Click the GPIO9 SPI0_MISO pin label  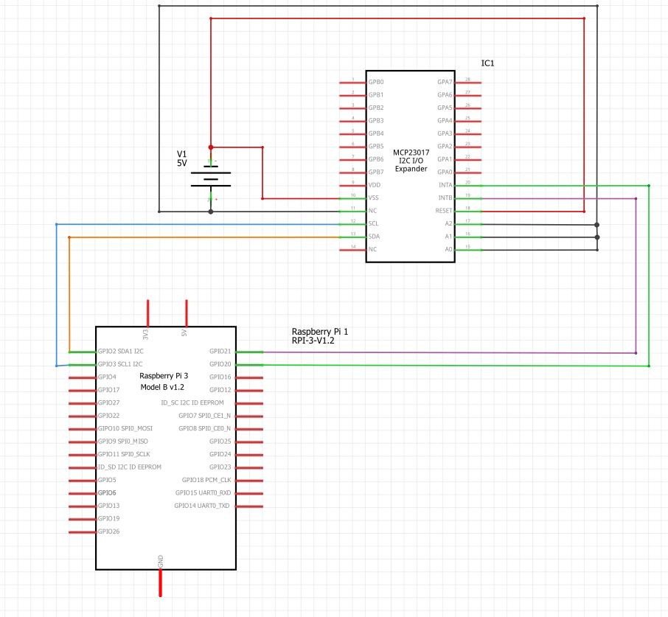click(123, 441)
